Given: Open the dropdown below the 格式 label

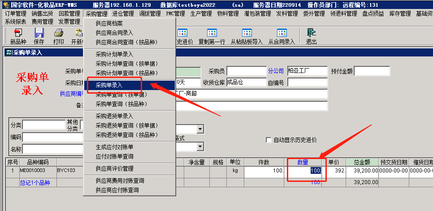Looking at the screenshot, I should (x=200, y=147).
